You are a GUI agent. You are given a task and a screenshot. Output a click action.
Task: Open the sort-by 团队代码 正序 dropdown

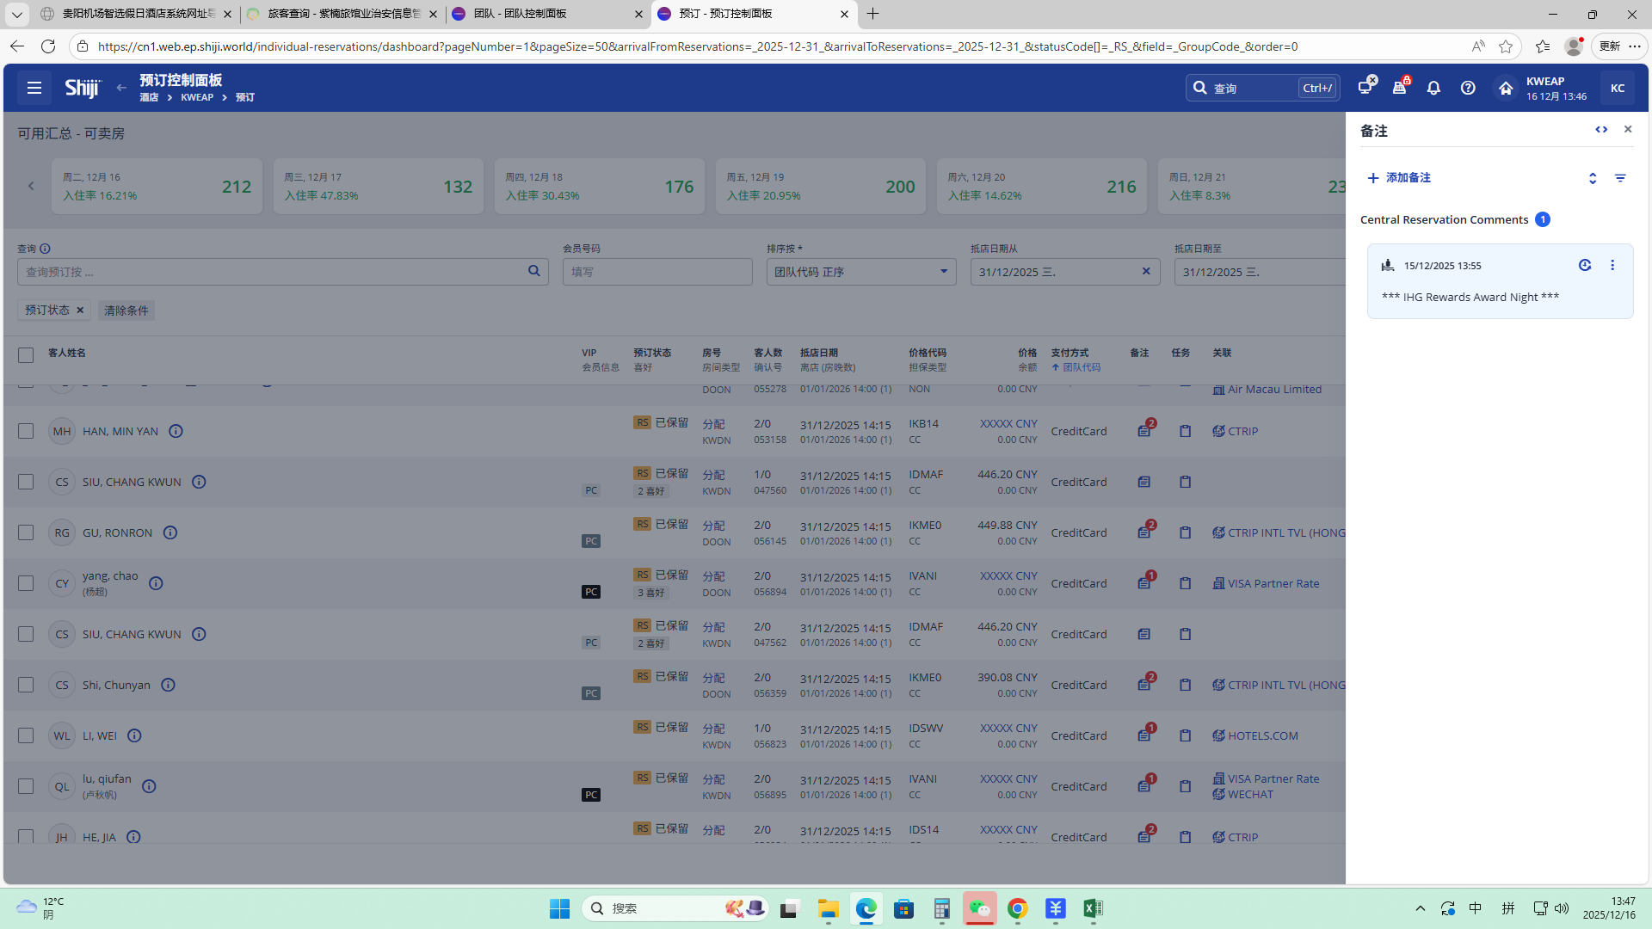[860, 272]
